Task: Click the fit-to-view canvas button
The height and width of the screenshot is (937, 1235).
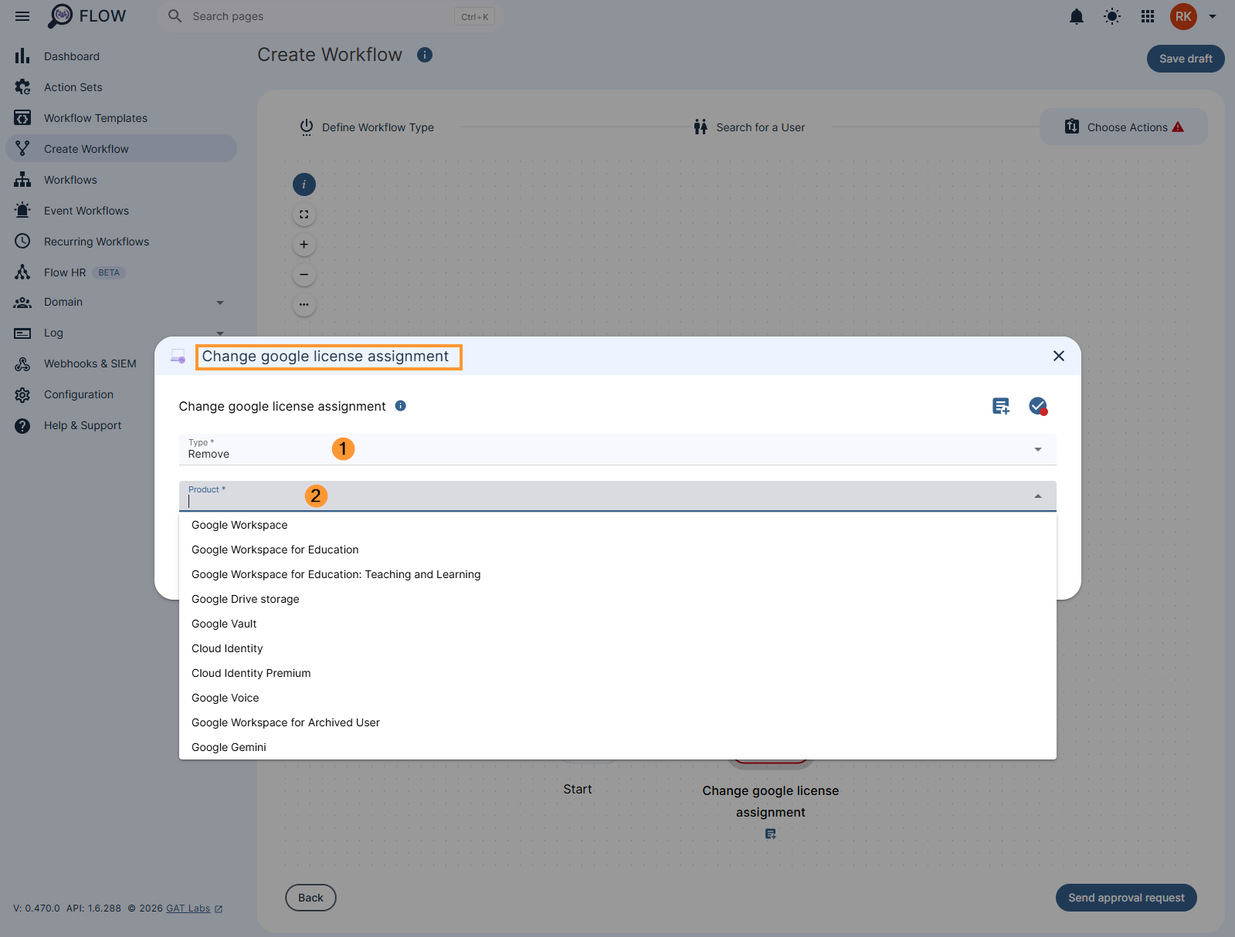Action: coord(304,215)
